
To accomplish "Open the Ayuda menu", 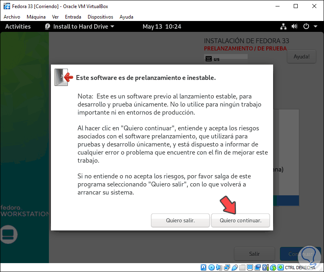I will (126, 17).
